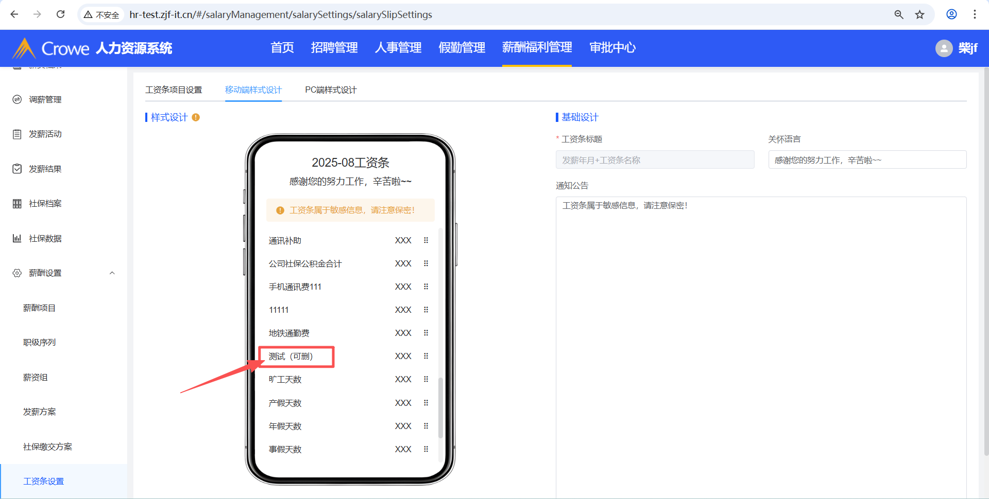The image size is (989, 499).
Task: Click the phone preview scrollbar
Action: coord(440,408)
